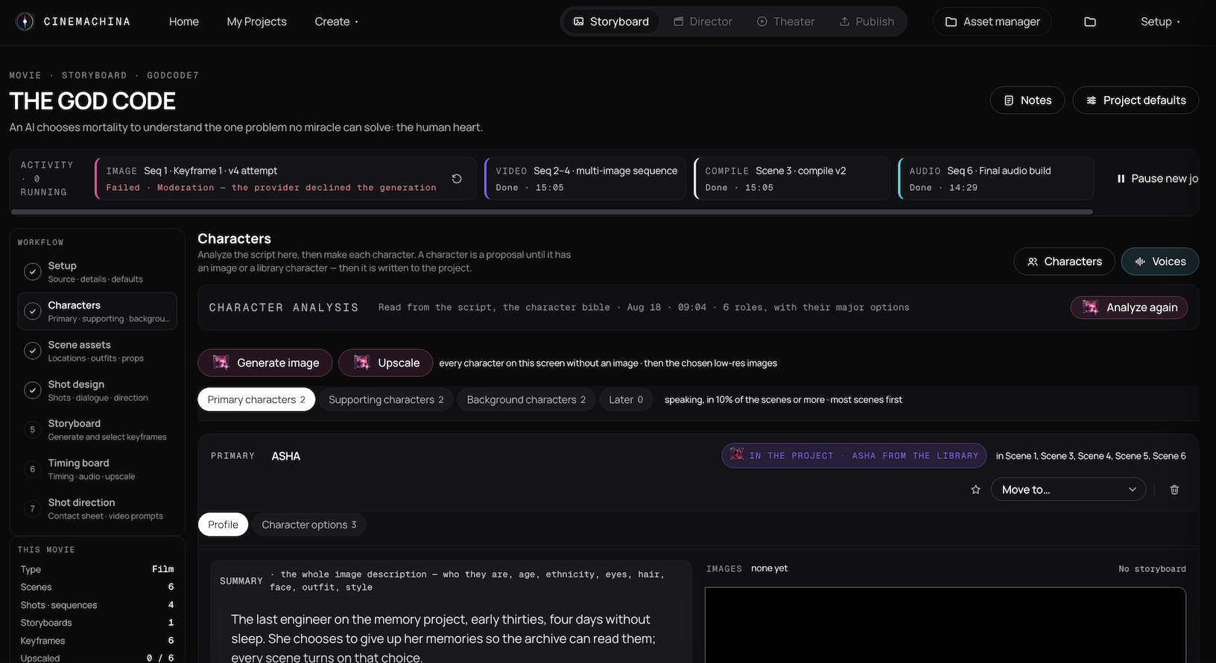This screenshot has width=1216, height=663.
Task: Click Analyze again for character analysis
Action: point(1130,307)
